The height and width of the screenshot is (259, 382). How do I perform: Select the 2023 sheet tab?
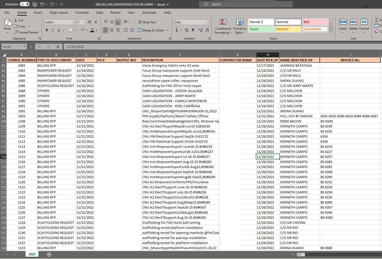point(32,254)
